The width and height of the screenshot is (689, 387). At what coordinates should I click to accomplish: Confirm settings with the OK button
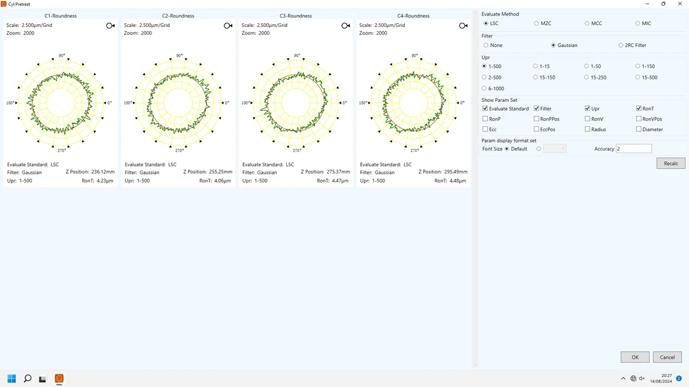coord(635,357)
